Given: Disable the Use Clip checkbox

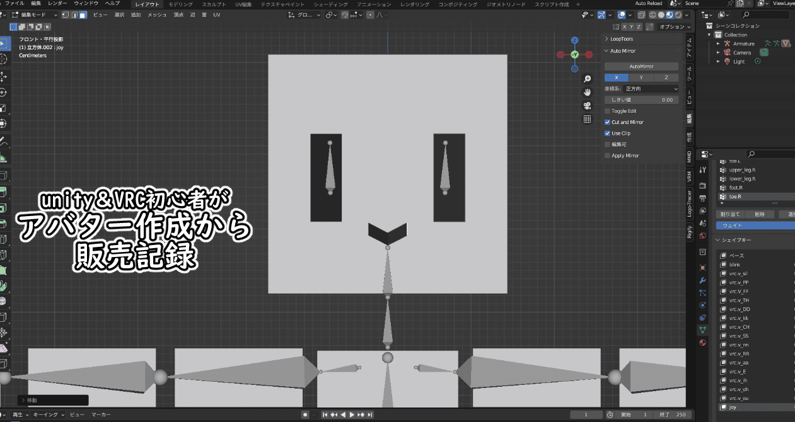Looking at the screenshot, I should coord(607,133).
